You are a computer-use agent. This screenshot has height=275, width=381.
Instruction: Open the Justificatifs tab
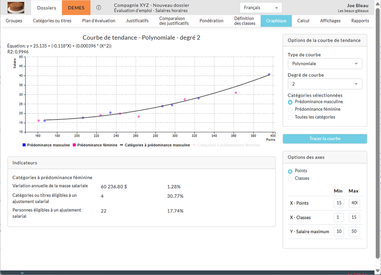coord(137,21)
